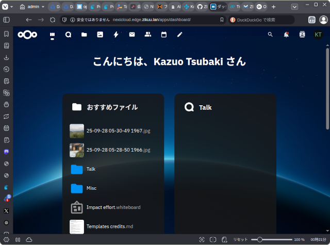Click the unified search magnifier icon
Viewport: 330px width, 245px height.
point(270,35)
